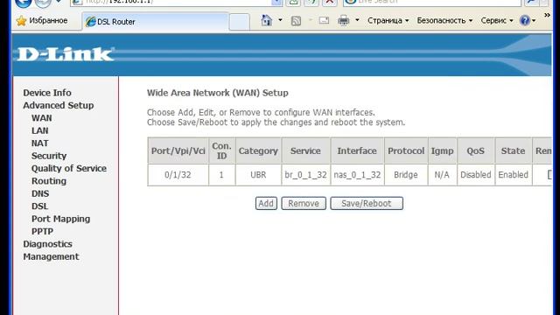Select WAN in sidebar menu
Viewport: 560px width, 315px height.
click(41, 118)
